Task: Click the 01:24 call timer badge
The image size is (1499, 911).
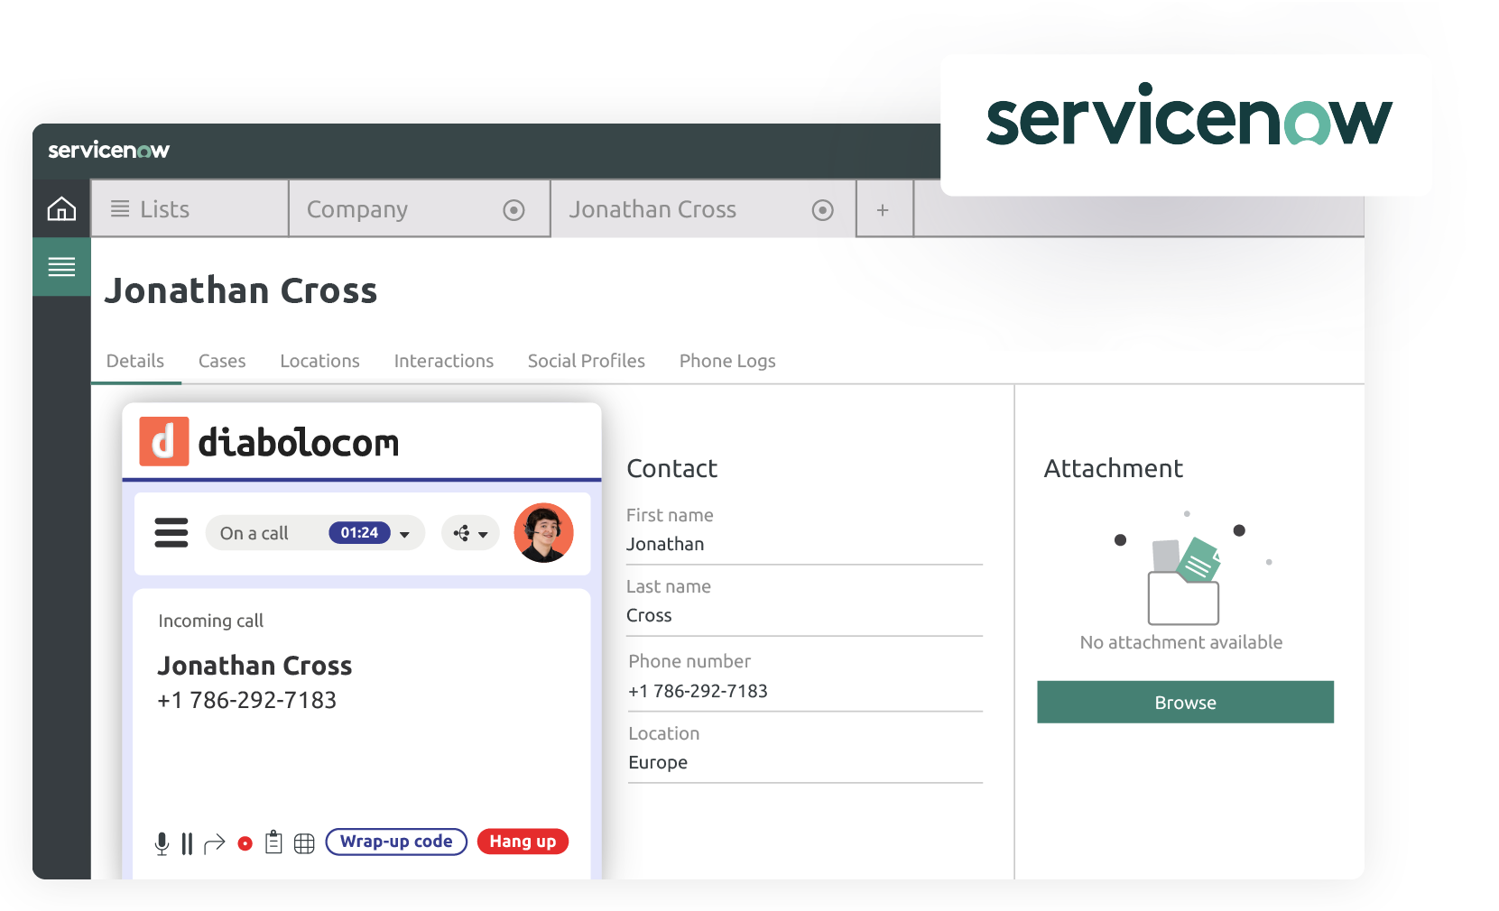Action: click(360, 532)
